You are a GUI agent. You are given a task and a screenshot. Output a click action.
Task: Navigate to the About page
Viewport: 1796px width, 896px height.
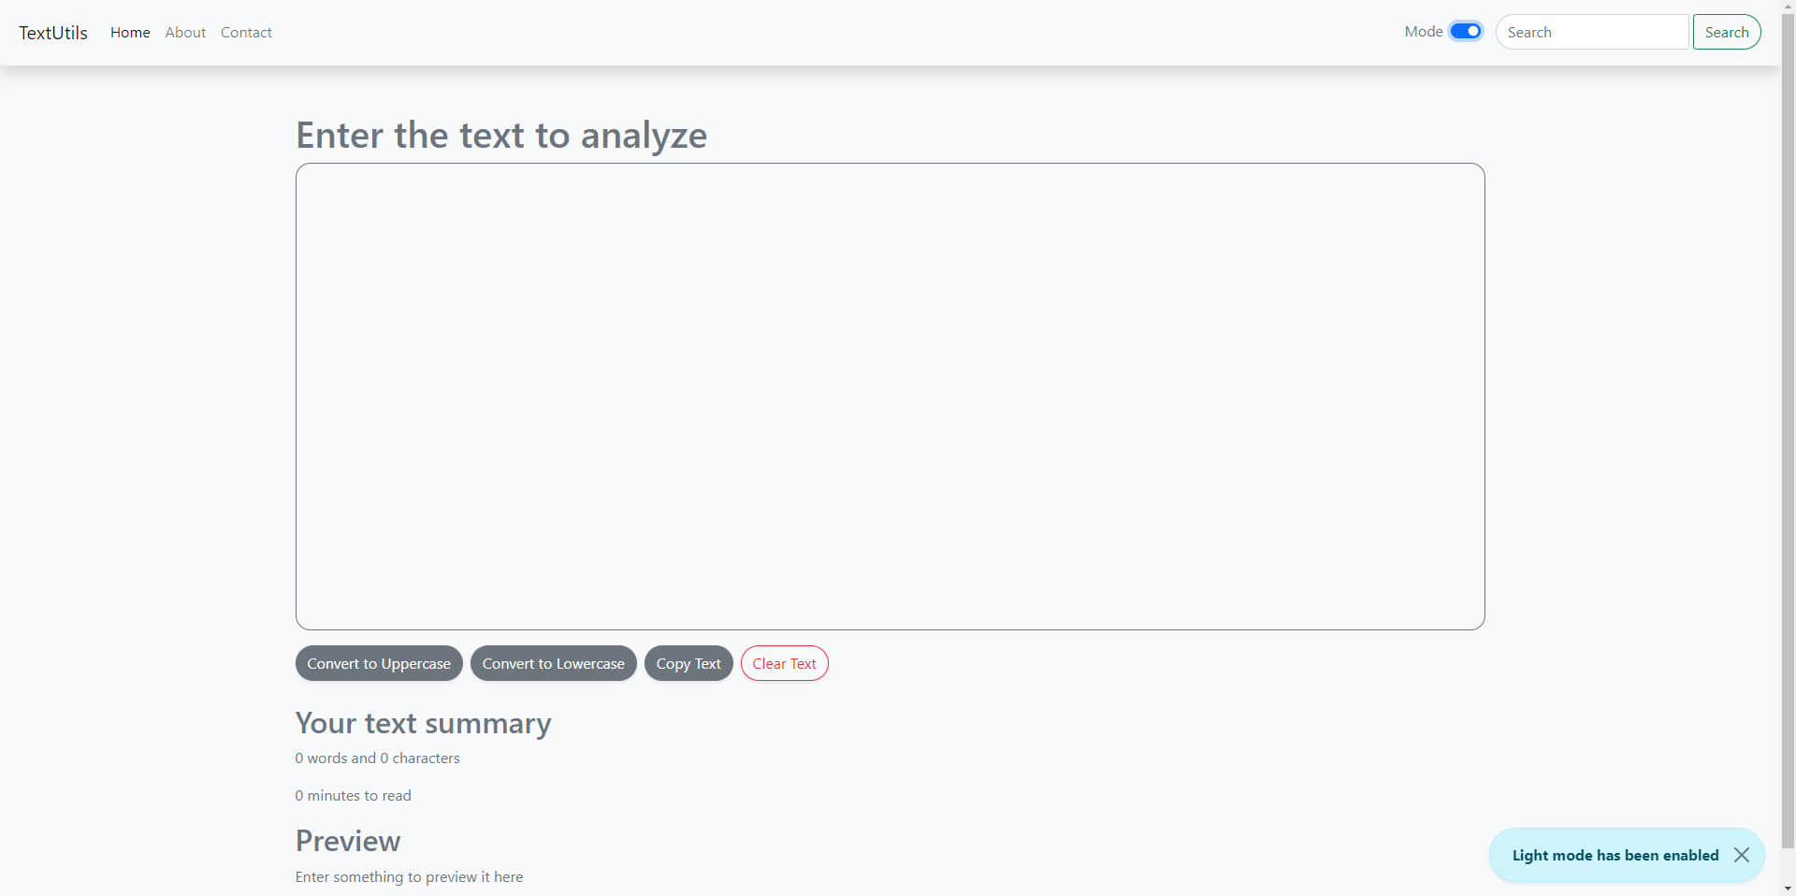(x=185, y=32)
